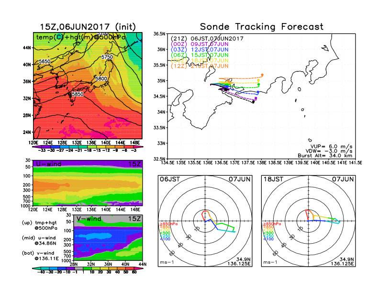Click the 5650 height contour label
The image size is (379, 293).
[45, 62]
